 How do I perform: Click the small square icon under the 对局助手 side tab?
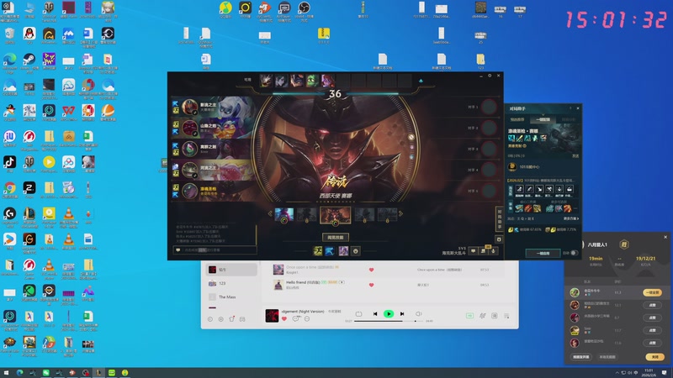coord(499,239)
